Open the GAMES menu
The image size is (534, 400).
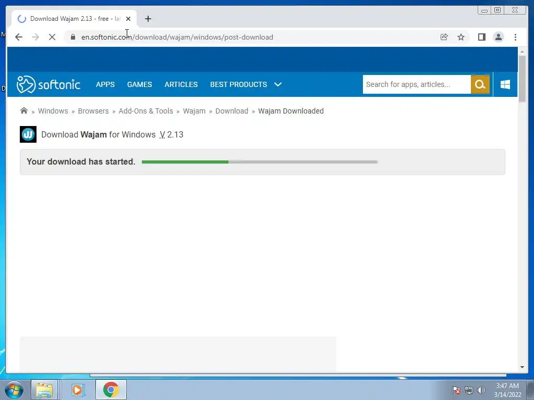coord(140,84)
